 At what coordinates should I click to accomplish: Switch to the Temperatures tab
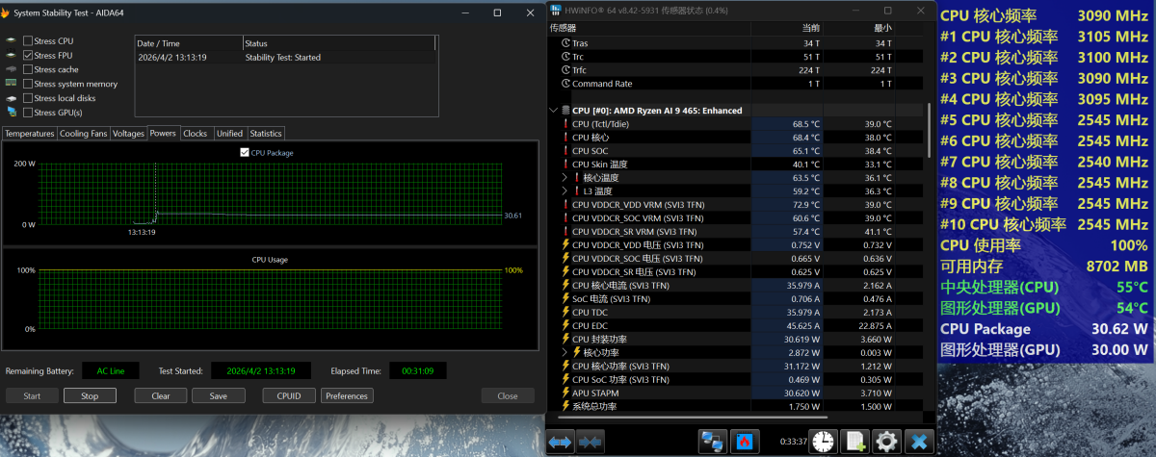click(29, 134)
